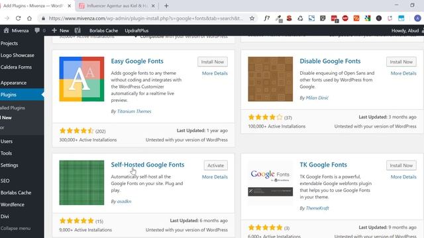The height and width of the screenshot is (238, 424).
Task: Close the Add Plugins browser tab
Action: tap(69, 6)
